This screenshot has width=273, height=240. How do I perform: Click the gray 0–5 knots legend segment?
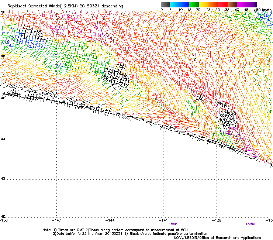(x=165, y=4)
